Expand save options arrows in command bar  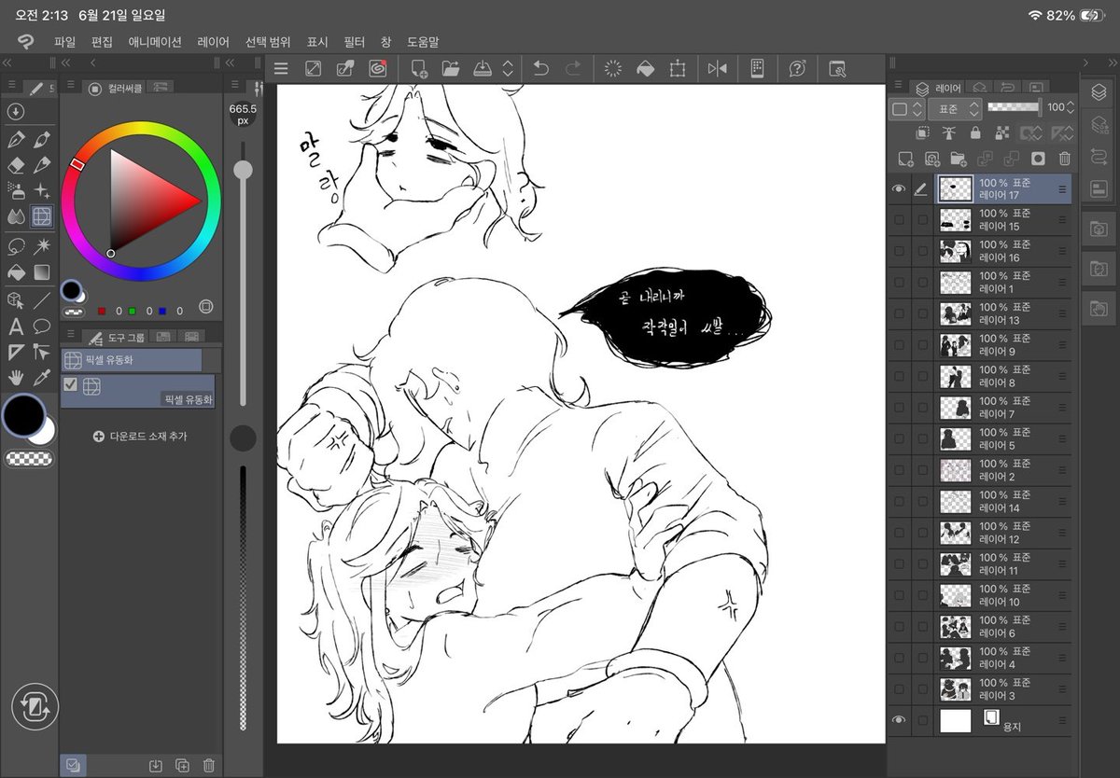(x=508, y=68)
